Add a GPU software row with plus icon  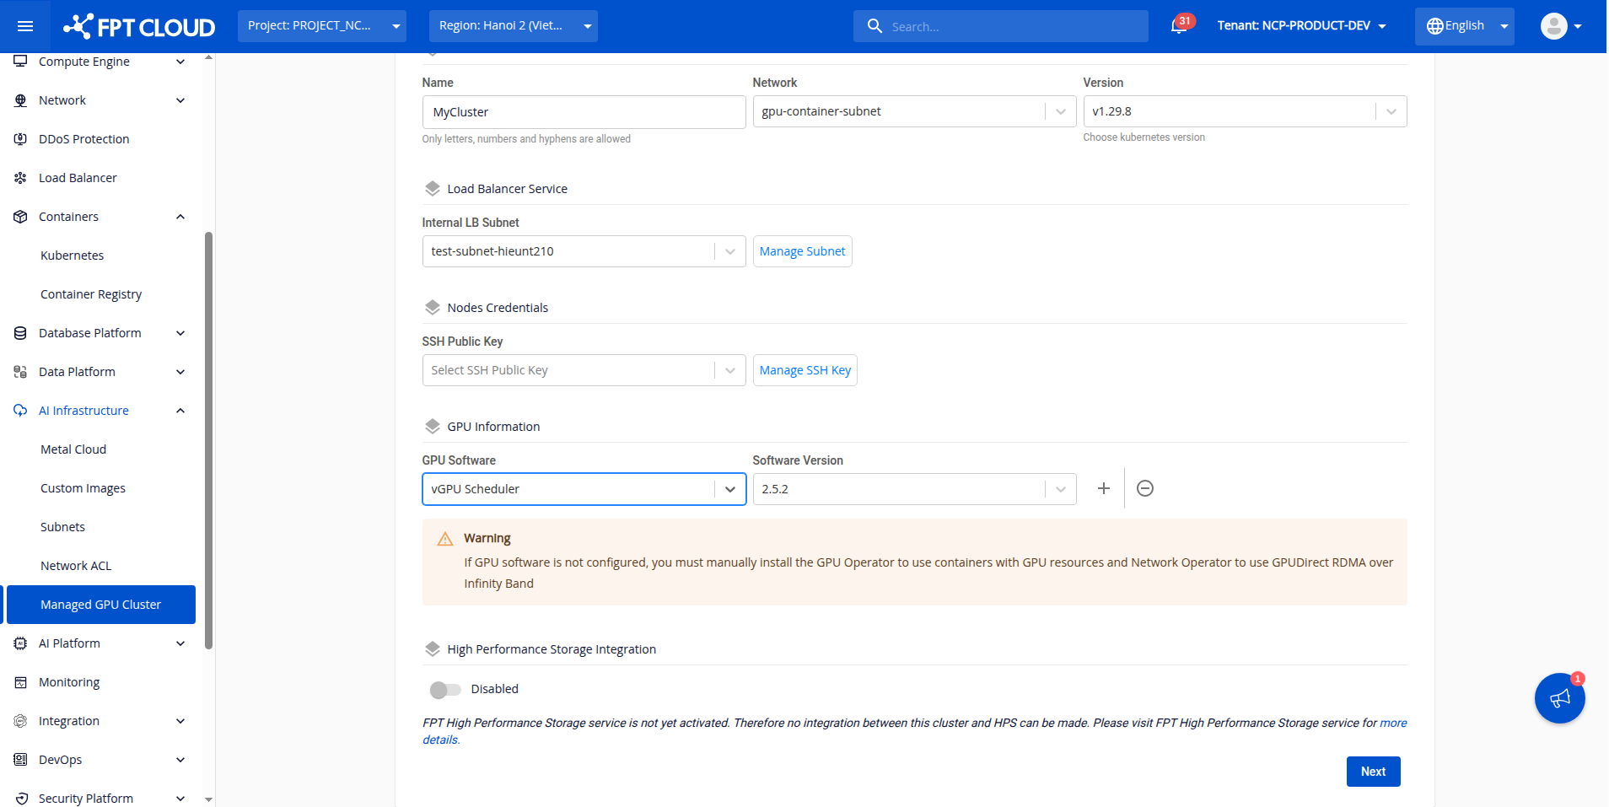pos(1103,488)
